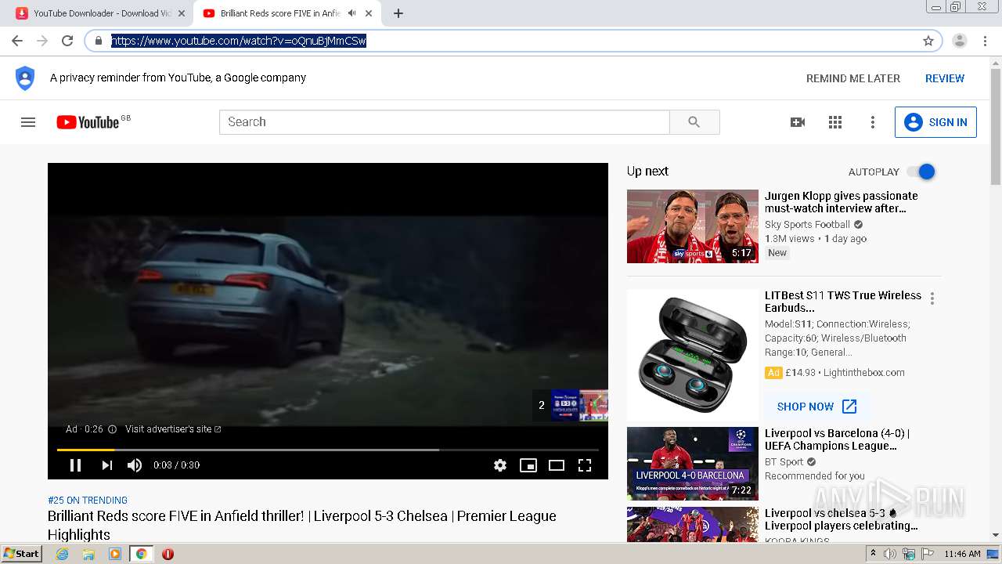Open the create video camera icon

pyautogui.click(x=798, y=122)
